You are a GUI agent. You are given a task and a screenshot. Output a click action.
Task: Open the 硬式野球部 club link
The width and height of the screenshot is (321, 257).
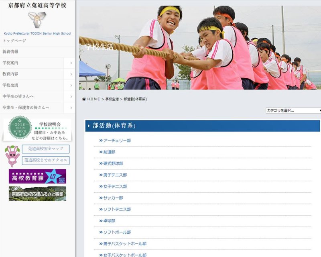(x=113, y=163)
